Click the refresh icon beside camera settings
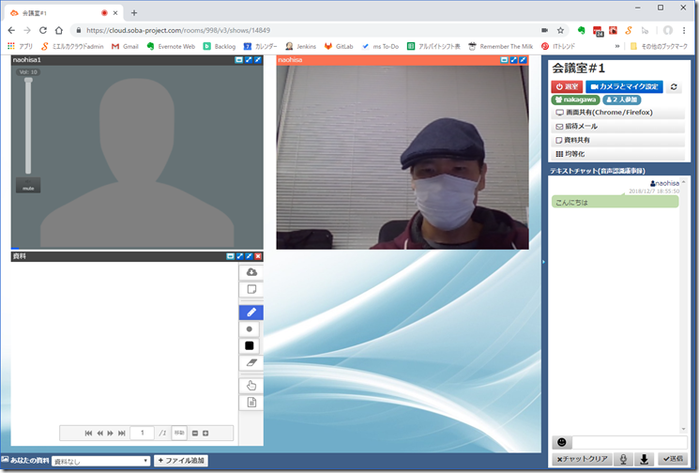This screenshot has width=699, height=473. [x=674, y=86]
